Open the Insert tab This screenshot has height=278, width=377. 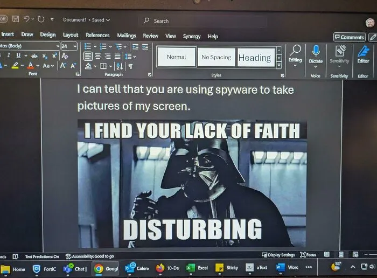point(8,34)
